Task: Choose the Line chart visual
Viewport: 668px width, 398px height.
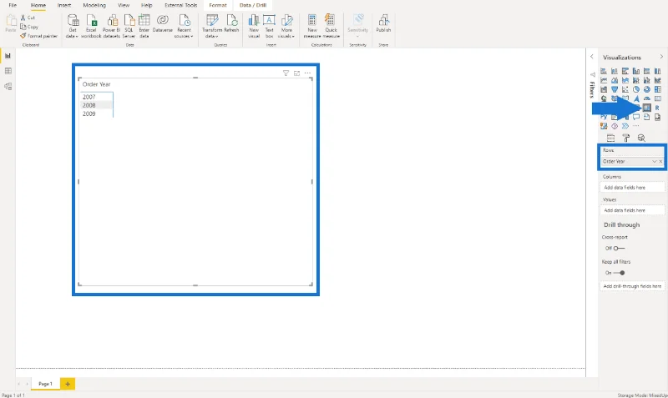Action: click(x=604, y=80)
